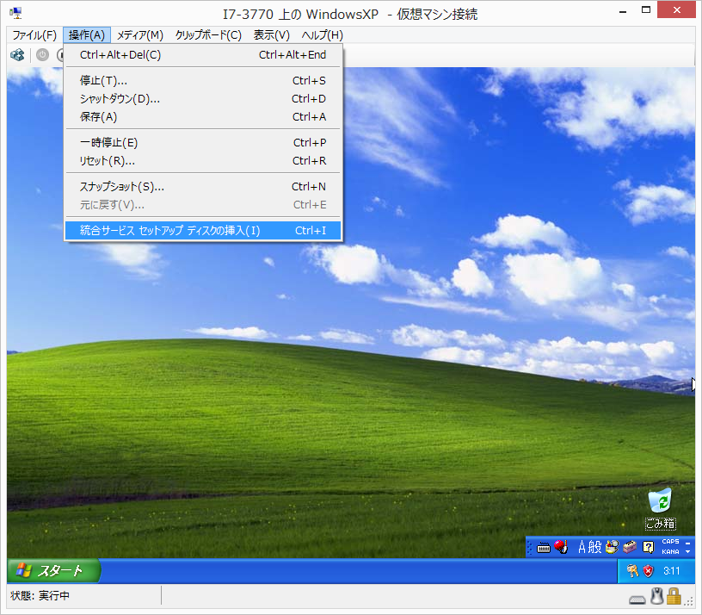Screen dimensions: 702x615
Task: Click the IME keyboard icon in language bar
Action: coord(543,547)
